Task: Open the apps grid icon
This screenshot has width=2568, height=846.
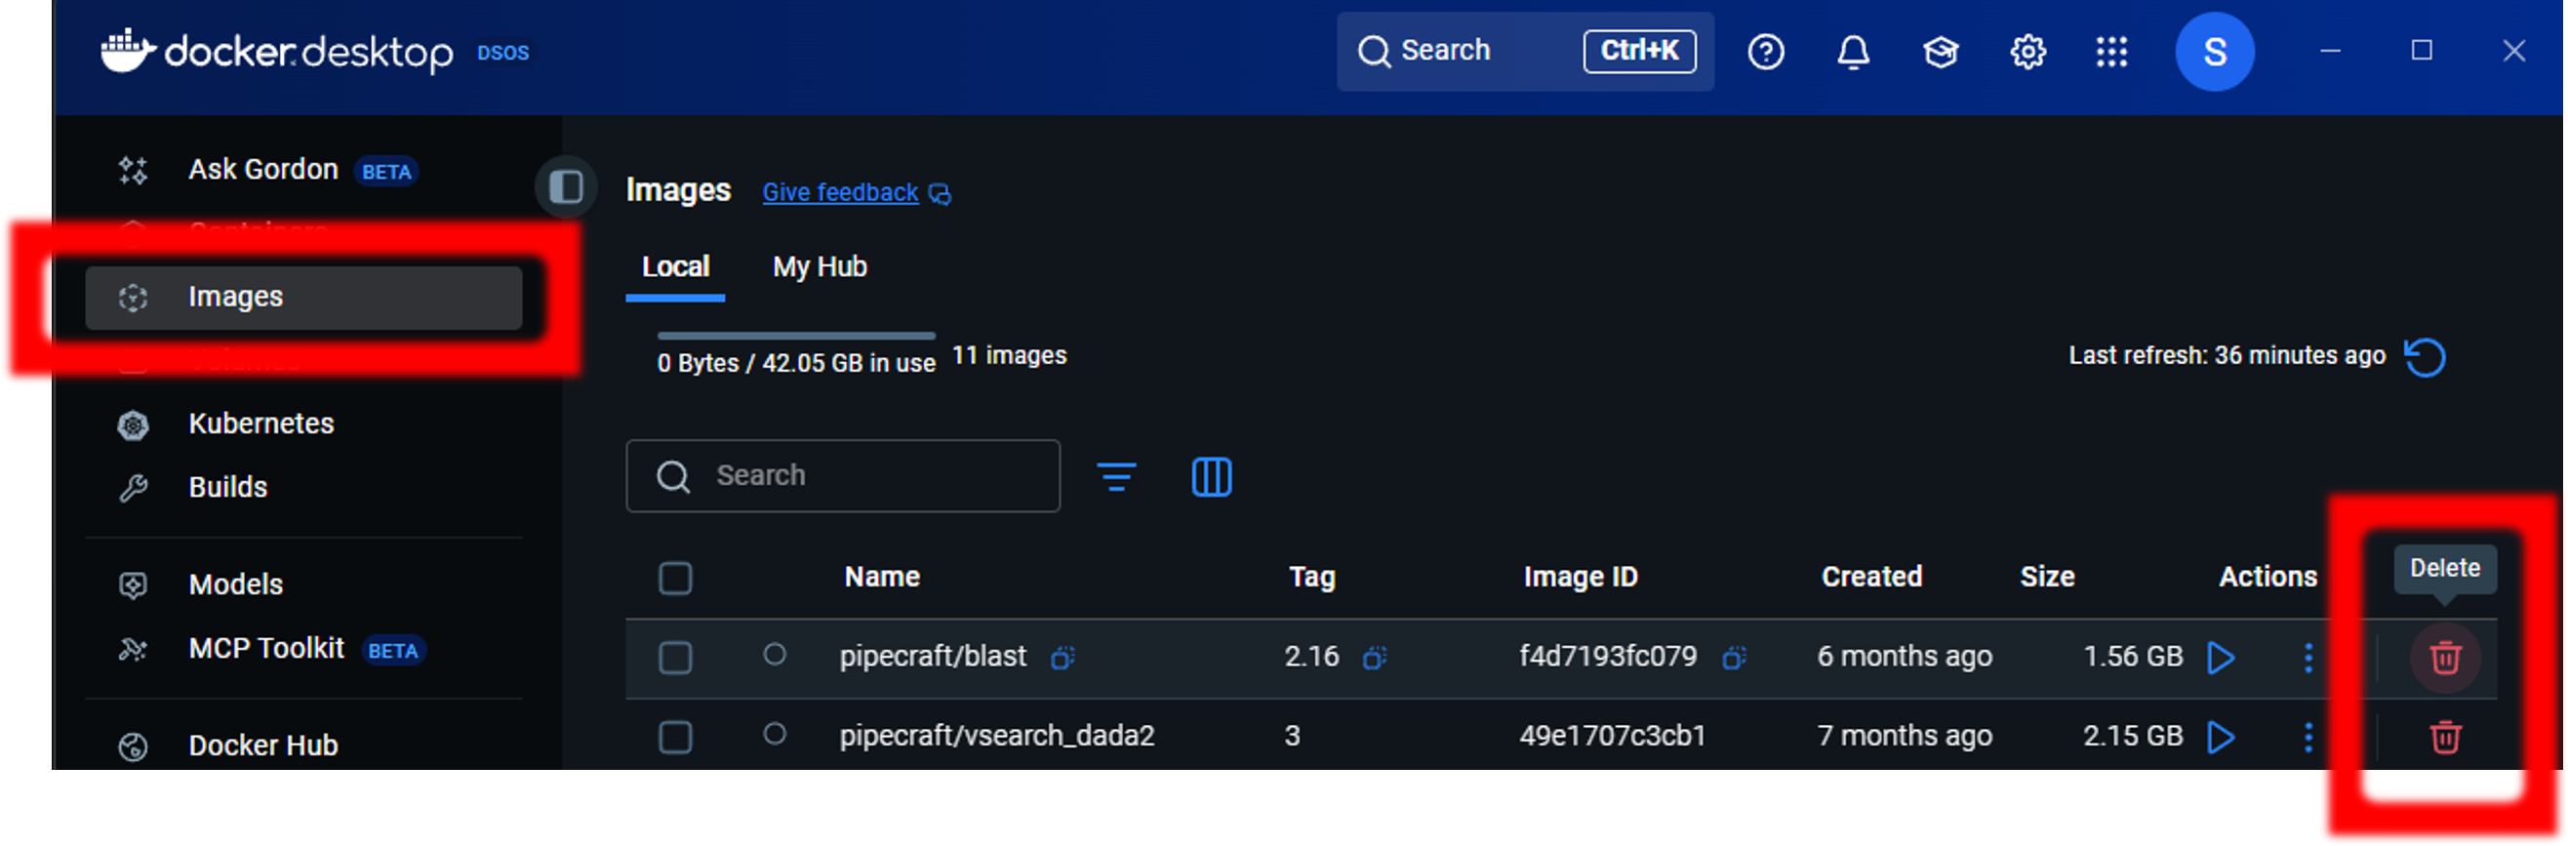Action: pyautogui.click(x=2110, y=52)
